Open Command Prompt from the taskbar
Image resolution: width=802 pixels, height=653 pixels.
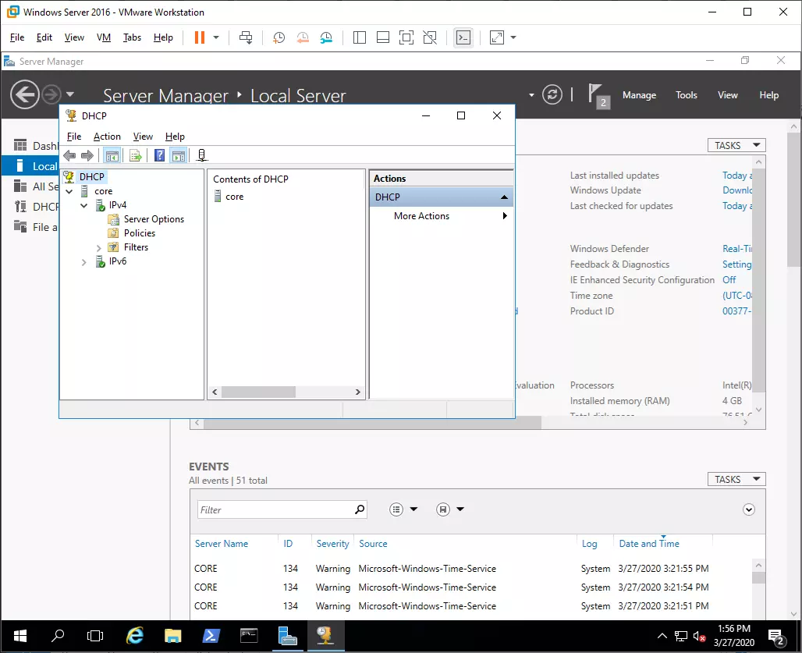249,636
